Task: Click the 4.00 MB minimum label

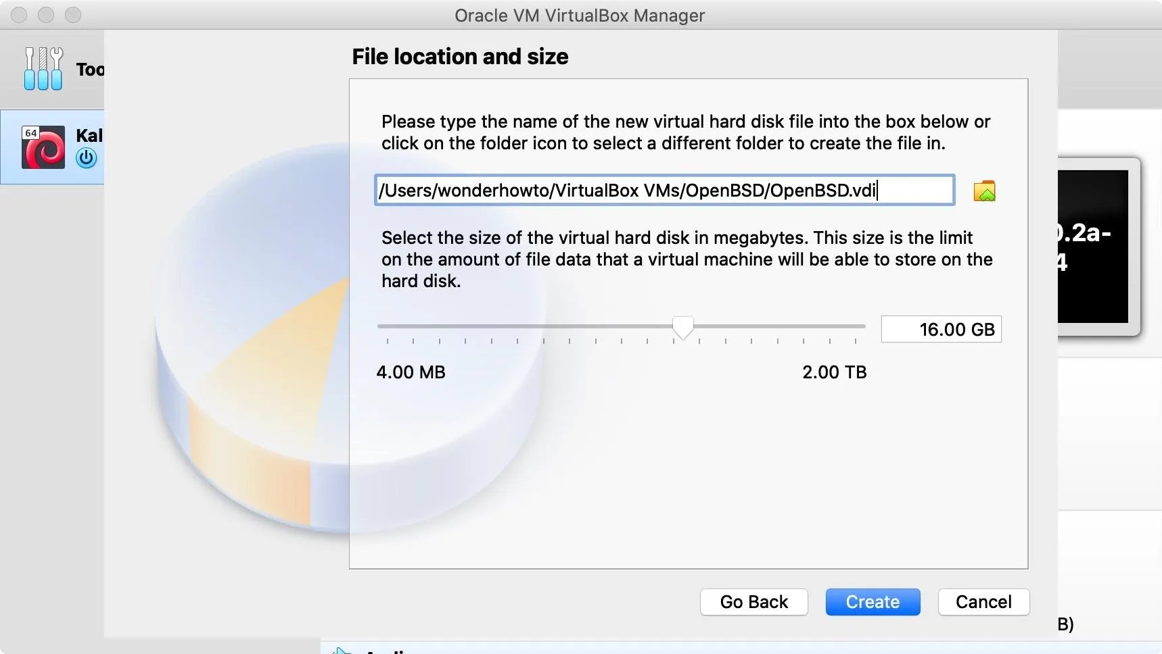Action: (411, 372)
